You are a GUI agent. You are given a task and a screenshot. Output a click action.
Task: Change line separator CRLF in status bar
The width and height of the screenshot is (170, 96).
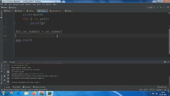(x=146, y=90)
